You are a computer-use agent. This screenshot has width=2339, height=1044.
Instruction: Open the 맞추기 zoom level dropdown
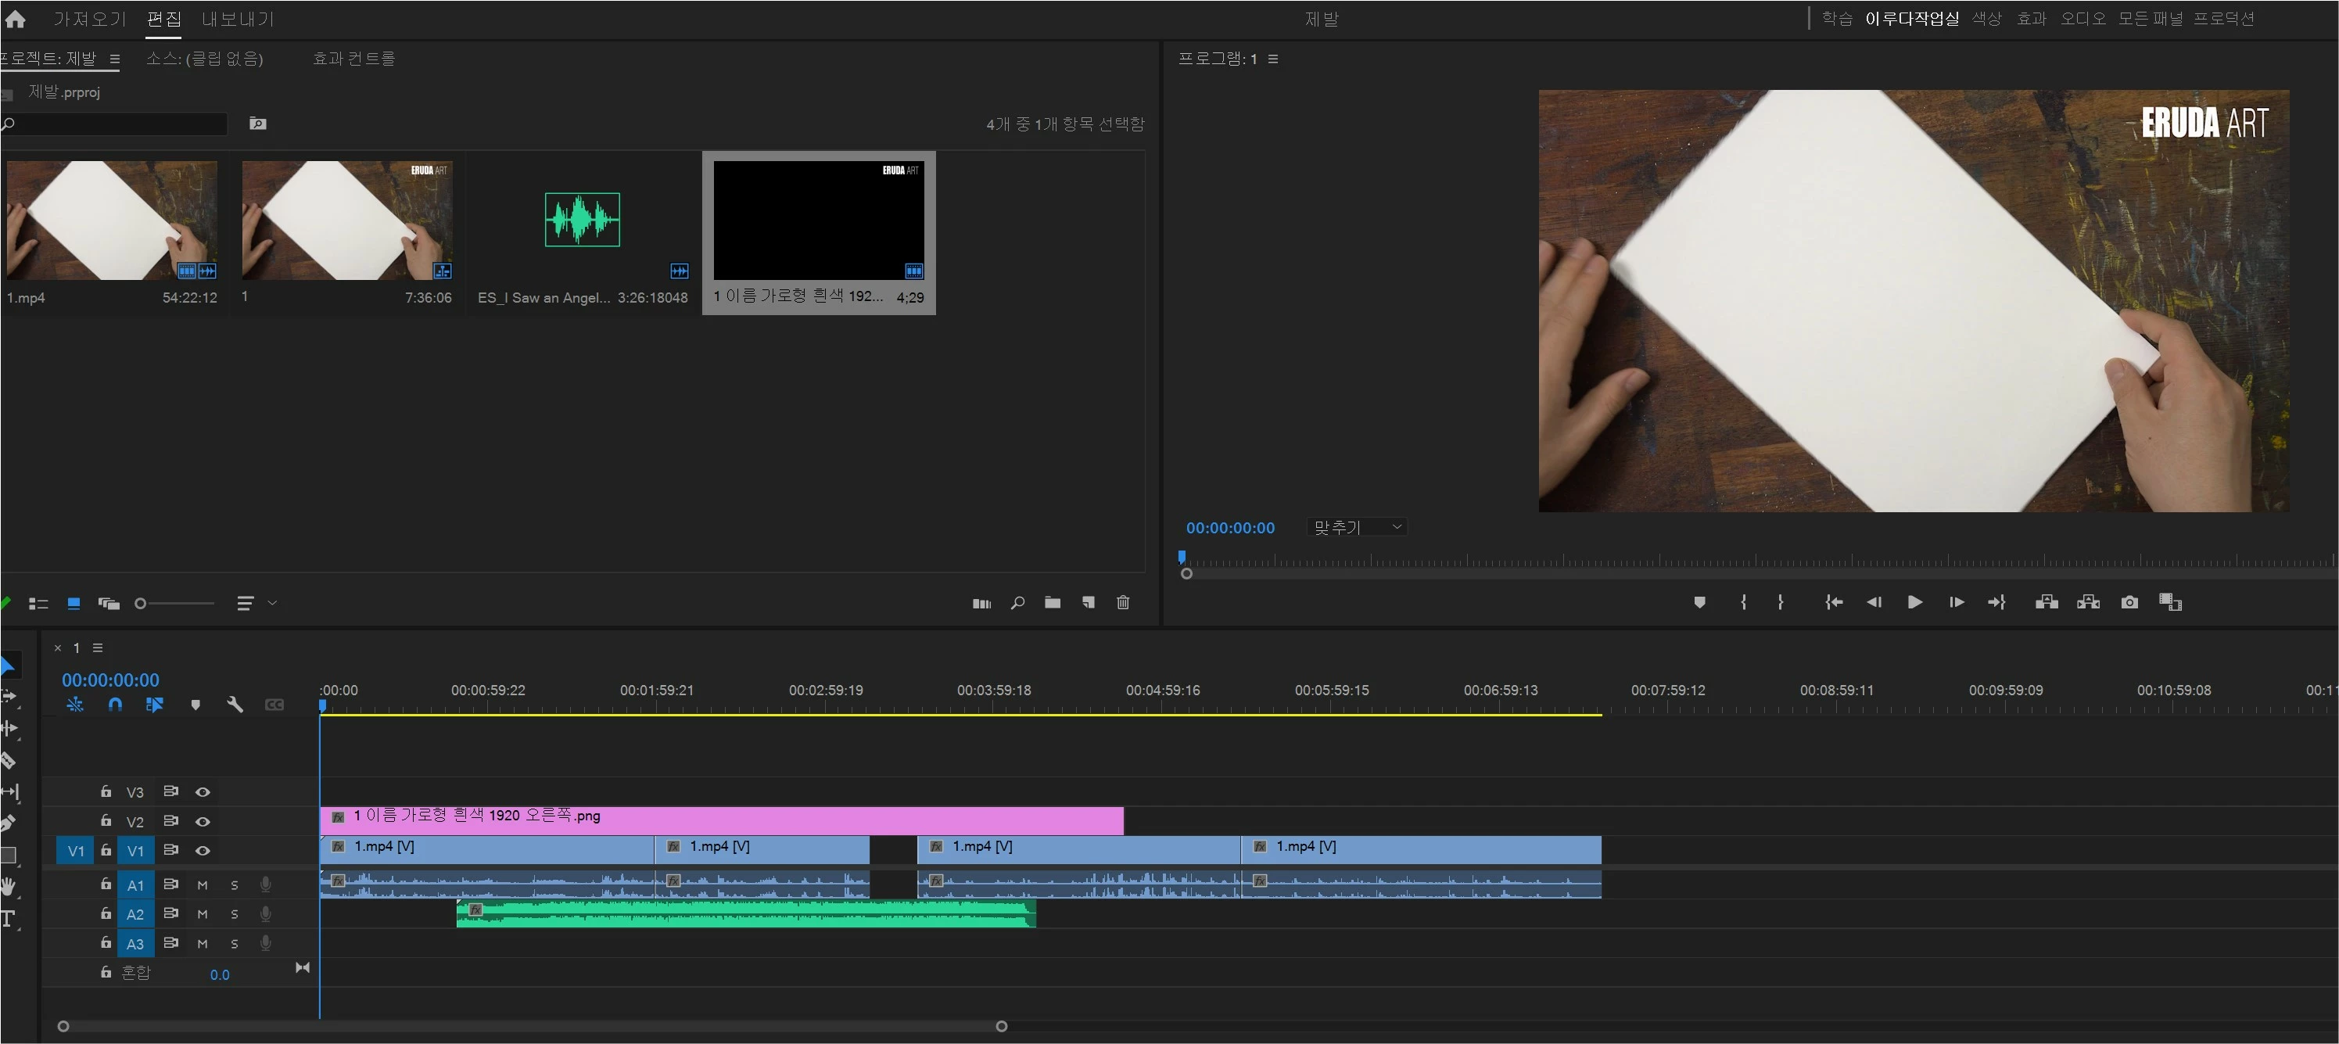pos(1358,527)
